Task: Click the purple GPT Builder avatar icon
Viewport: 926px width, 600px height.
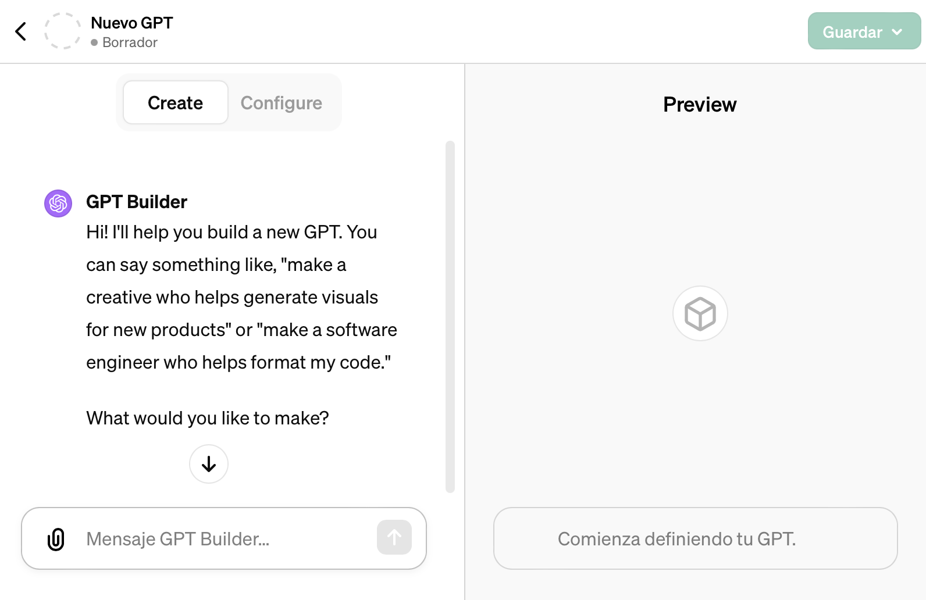Action: tap(58, 203)
